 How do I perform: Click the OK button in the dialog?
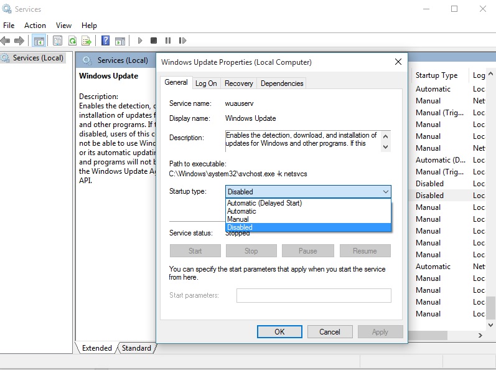279,332
